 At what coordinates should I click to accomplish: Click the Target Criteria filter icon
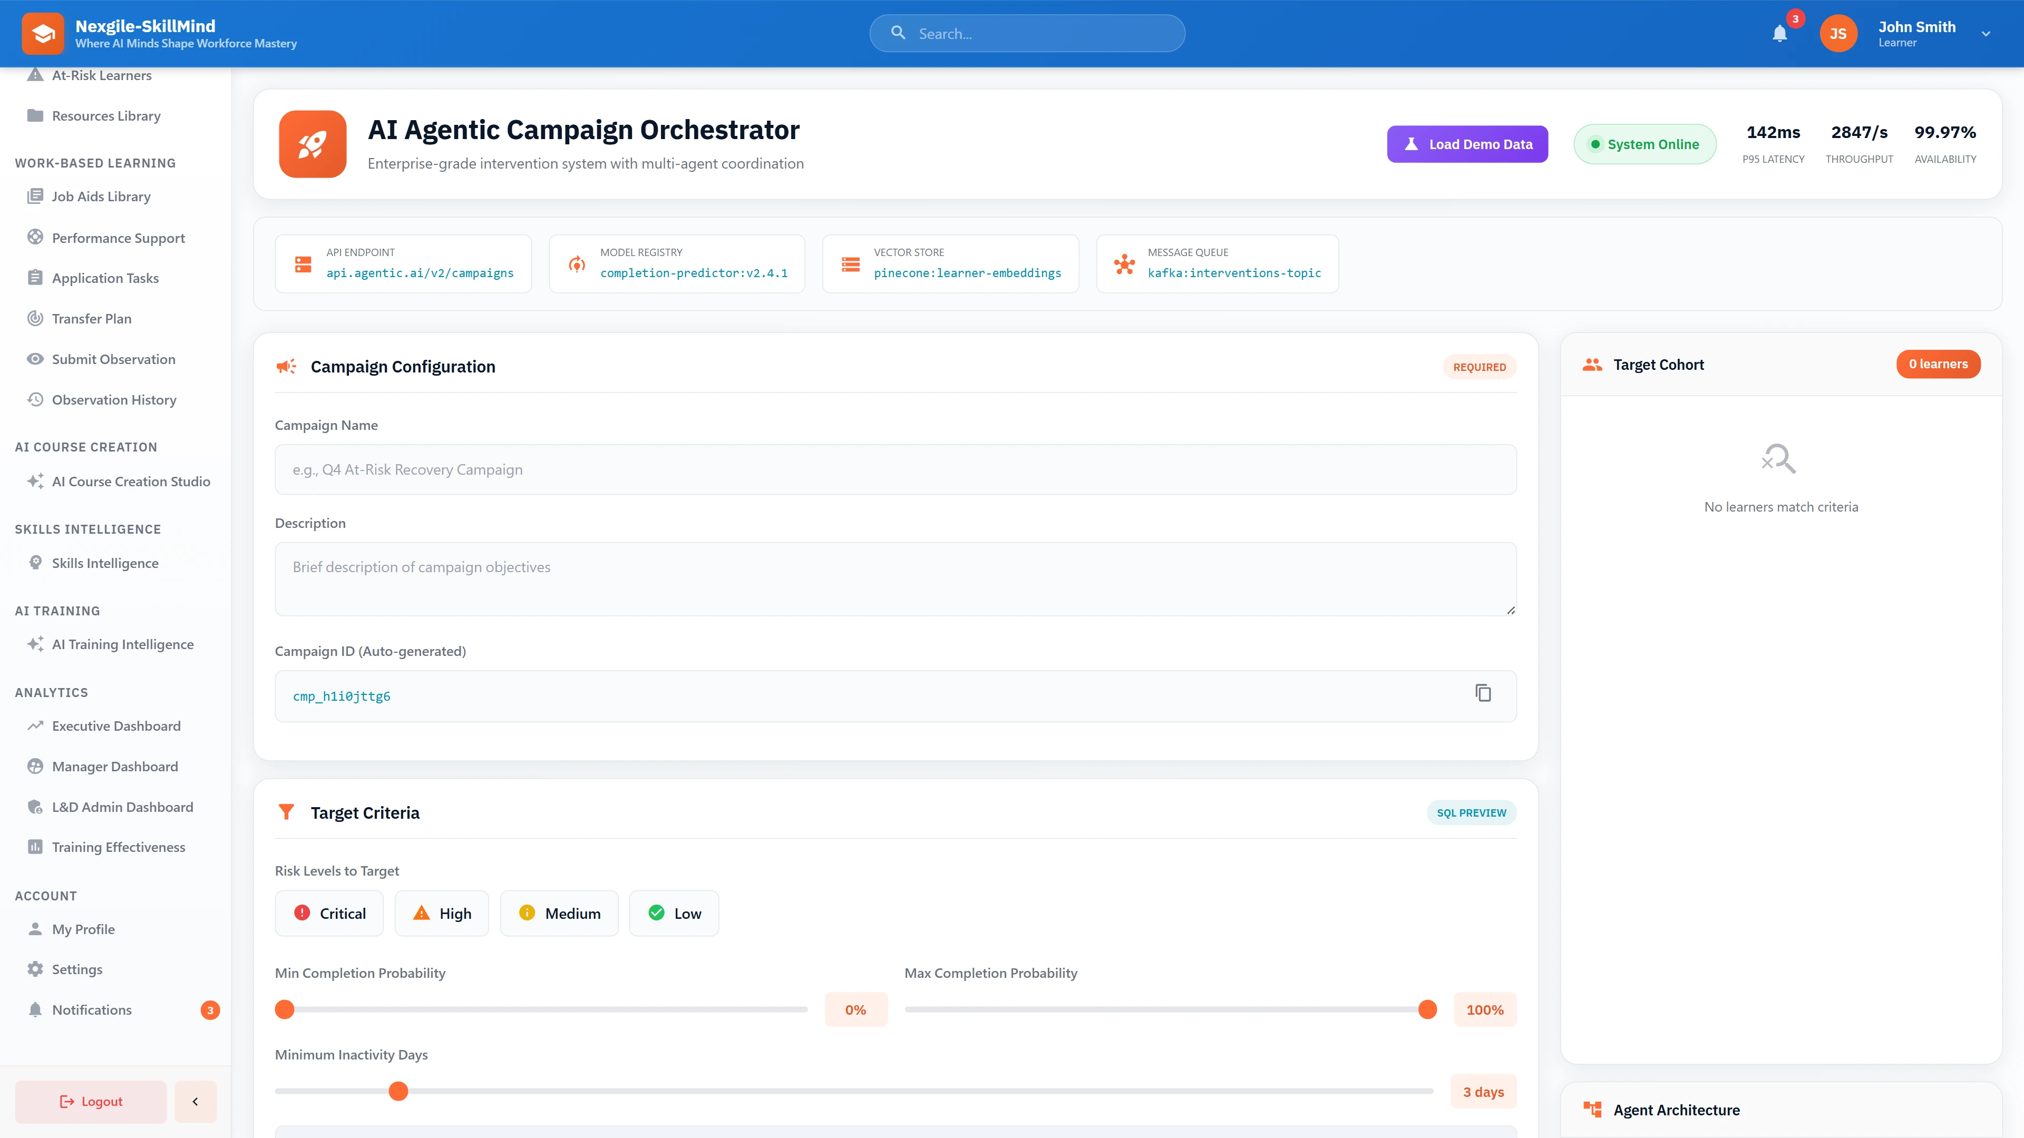tap(286, 812)
